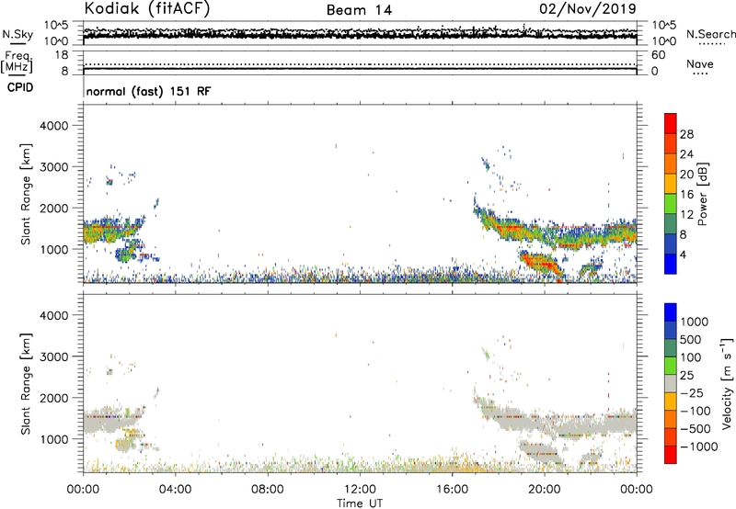The image size is (736, 509).
Task: Click the 'Kodiak (fitACF)' title text
Action: pos(147,8)
